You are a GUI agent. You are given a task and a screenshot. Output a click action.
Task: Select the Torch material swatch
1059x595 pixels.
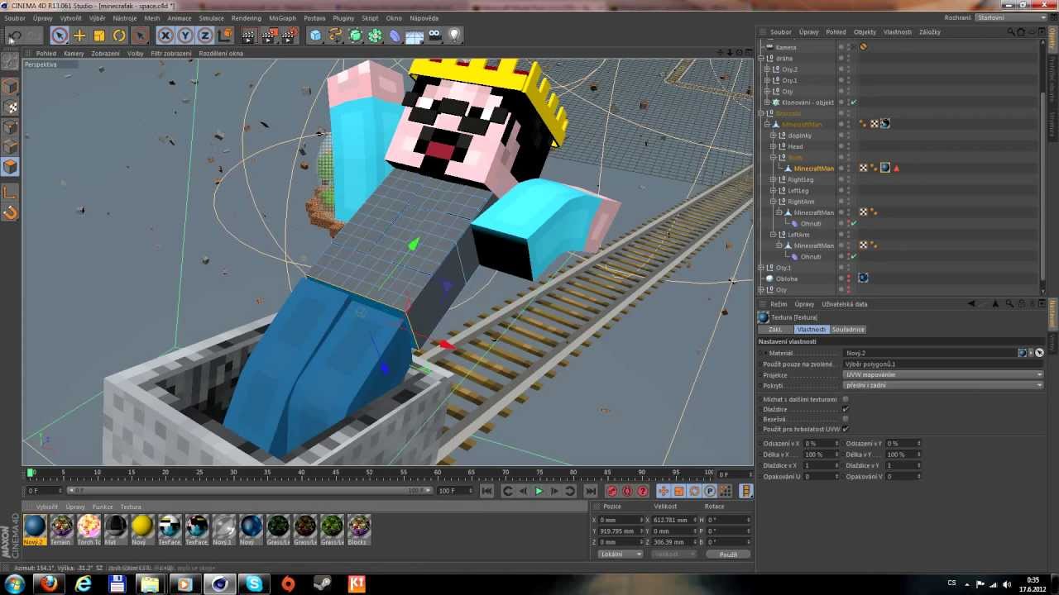click(x=89, y=529)
